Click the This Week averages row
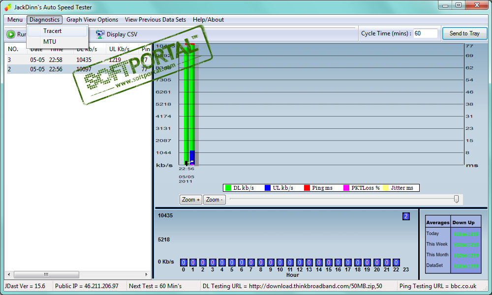Image resolution: width=492 pixels, height=295 pixels. [x=453, y=244]
